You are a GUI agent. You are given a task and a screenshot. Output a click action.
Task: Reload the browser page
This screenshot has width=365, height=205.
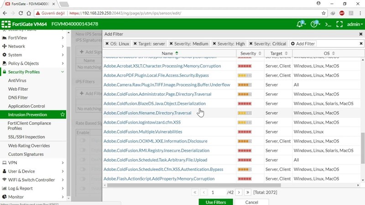(x=21, y=13)
